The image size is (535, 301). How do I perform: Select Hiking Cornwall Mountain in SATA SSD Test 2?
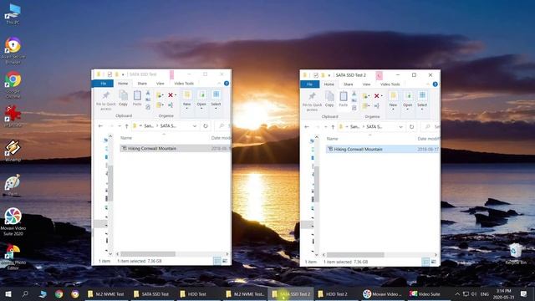pyautogui.click(x=382, y=149)
